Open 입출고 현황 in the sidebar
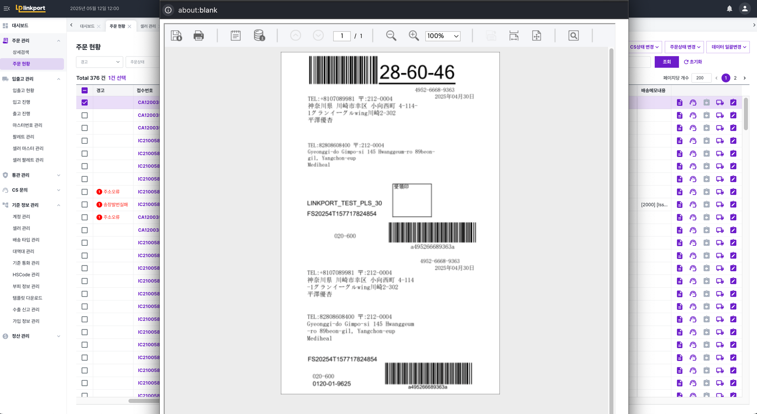The width and height of the screenshot is (757, 414). 23,91
